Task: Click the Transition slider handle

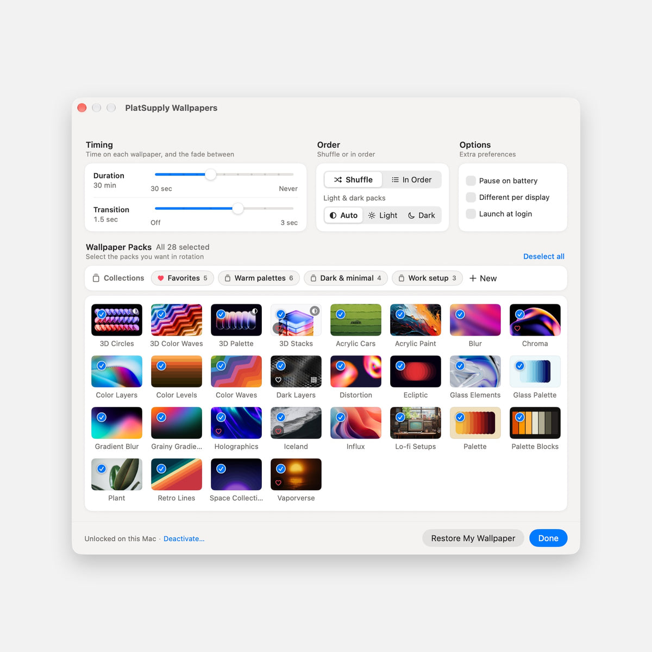Action: (x=238, y=209)
